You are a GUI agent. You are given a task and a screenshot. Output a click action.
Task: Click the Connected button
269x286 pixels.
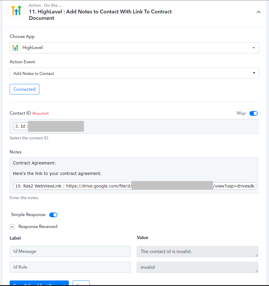pos(24,89)
